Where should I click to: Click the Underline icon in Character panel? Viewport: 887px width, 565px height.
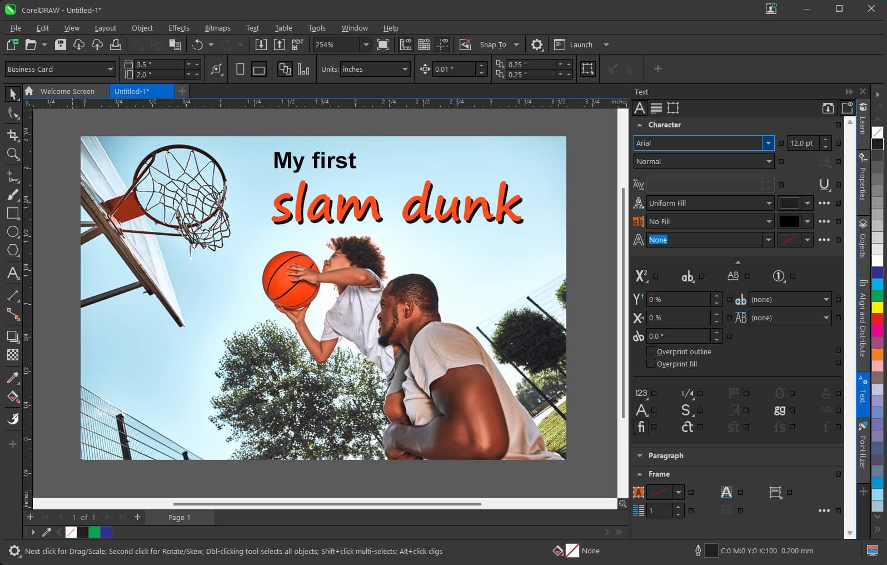[824, 185]
